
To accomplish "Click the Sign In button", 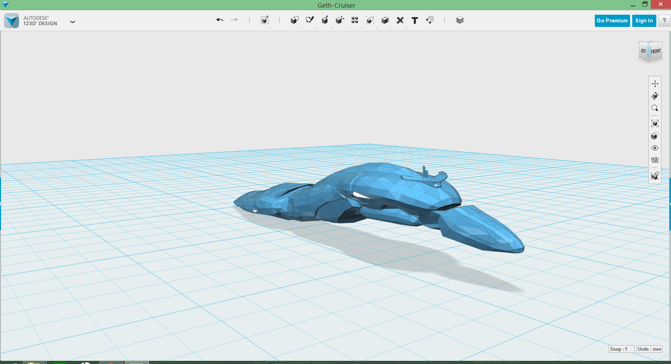I will pyautogui.click(x=644, y=21).
